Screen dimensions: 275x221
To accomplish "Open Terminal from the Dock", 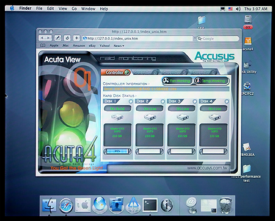I will click(x=150, y=205).
